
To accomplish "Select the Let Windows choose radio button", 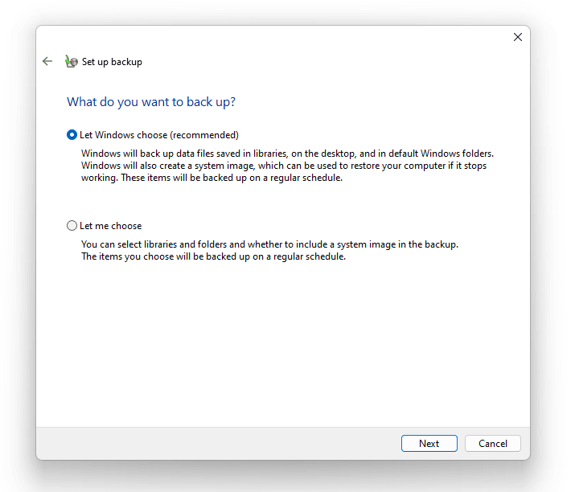I will 72,135.
